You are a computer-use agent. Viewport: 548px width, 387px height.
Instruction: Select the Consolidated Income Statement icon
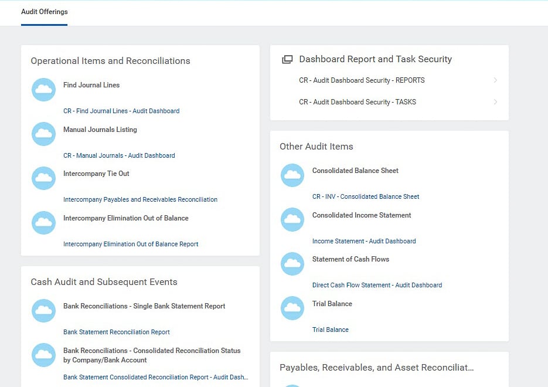pos(292,219)
